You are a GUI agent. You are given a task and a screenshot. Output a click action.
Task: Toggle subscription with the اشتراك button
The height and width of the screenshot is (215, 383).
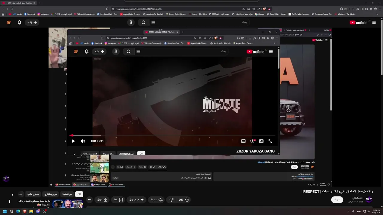point(337,199)
